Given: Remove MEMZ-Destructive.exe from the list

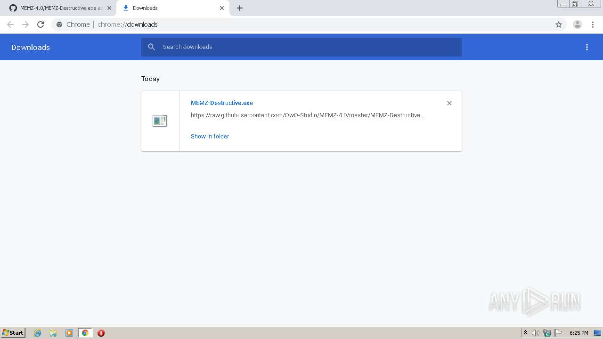Looking at the screenshot, I should coord(449,103).
